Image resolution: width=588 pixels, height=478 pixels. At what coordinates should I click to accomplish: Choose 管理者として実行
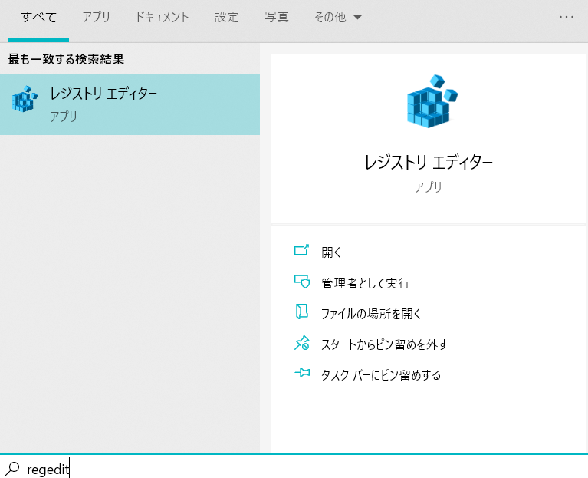point(366,283)
